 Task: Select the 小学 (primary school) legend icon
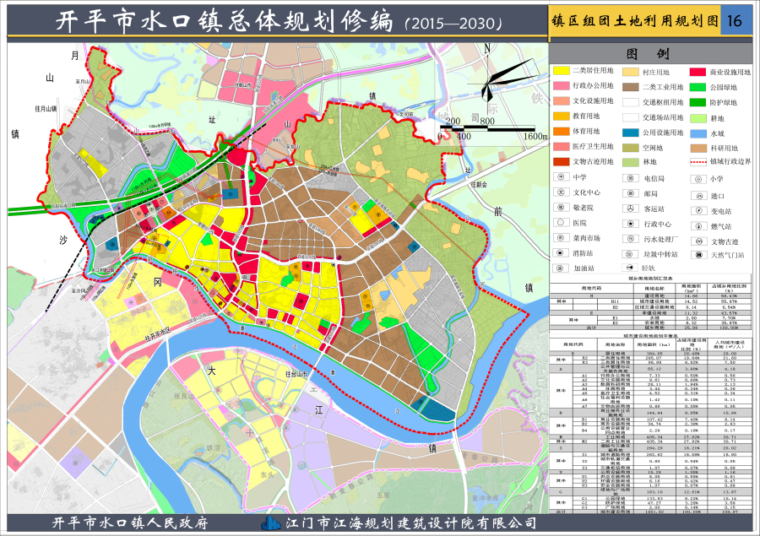(x=697, y=178)
